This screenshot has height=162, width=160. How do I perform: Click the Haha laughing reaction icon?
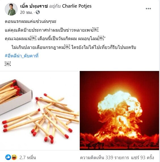point(14,157)
